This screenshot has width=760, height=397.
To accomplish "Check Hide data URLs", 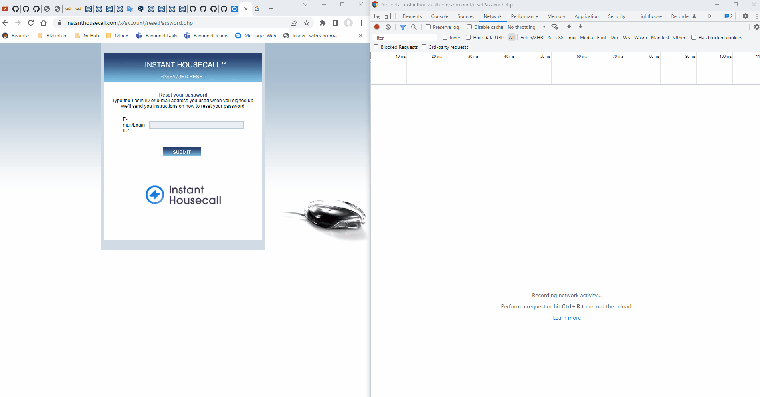I will click(468, 37).
